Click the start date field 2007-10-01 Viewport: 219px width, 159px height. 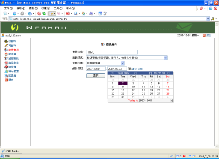pos(96,69)
